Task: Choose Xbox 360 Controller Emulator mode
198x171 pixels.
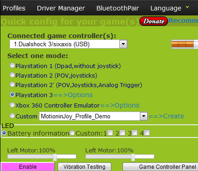Action: click(x=12, y=105)
